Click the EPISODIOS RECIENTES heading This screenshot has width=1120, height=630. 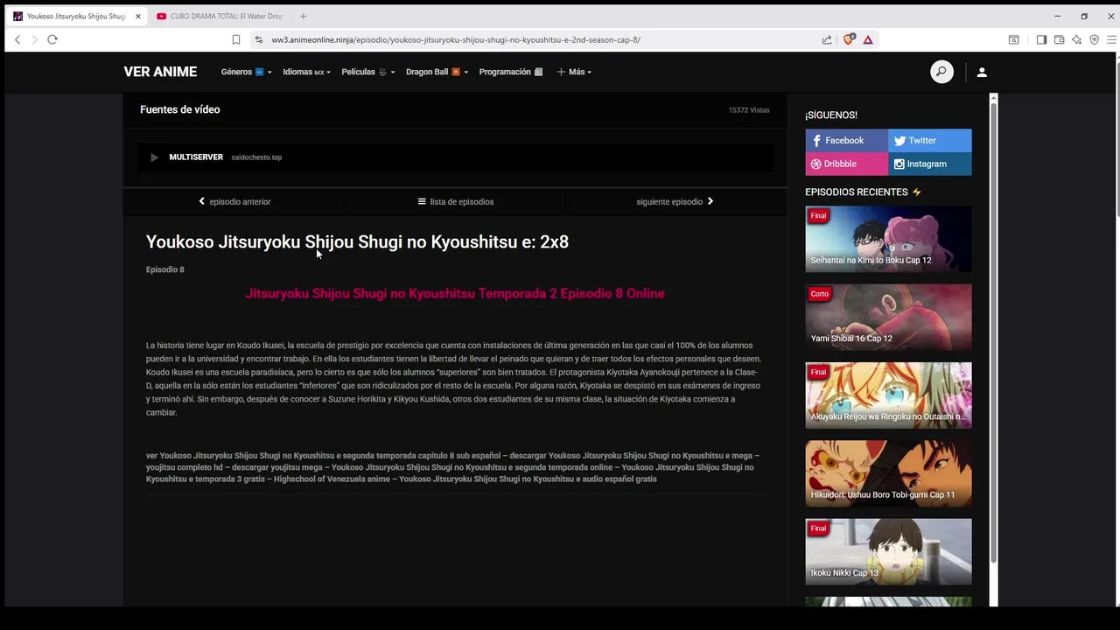tap(857, 192)
